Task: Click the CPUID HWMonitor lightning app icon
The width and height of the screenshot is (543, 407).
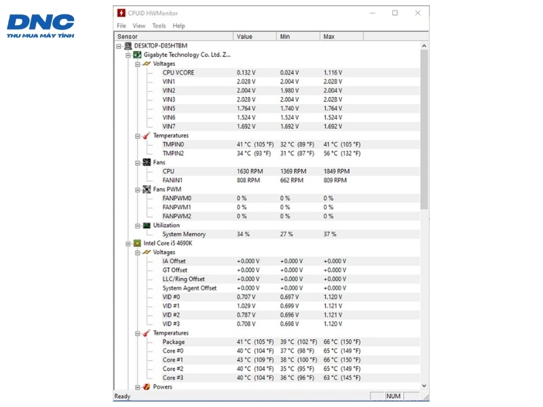Action: click(x=121, y=13)
